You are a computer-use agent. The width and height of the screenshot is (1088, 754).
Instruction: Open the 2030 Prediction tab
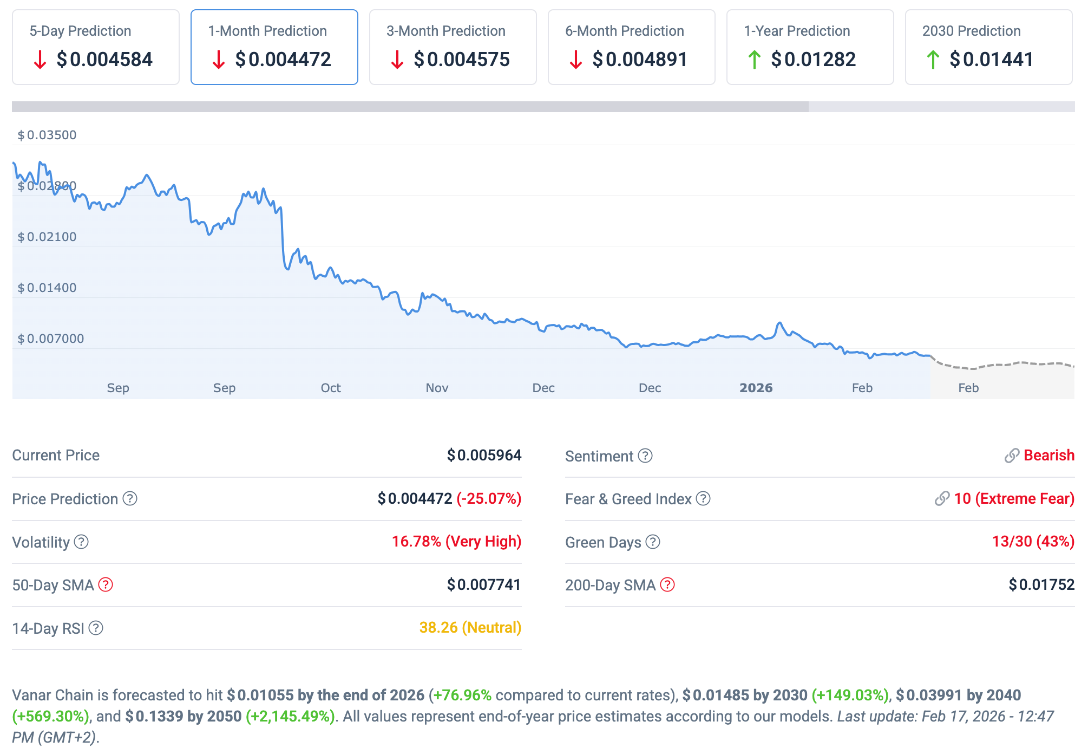coord(989,47)
